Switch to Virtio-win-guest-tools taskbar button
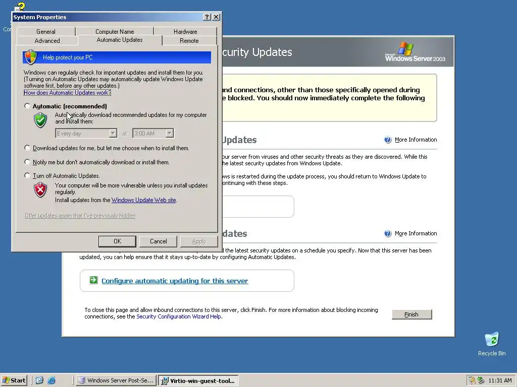The height and width of the screenshot is (387, 517). coord(198,381)
